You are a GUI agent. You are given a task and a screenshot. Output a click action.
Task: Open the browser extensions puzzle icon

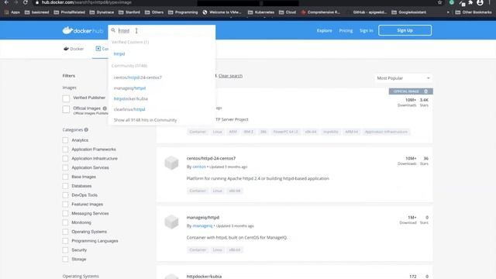[x=470, y=2]
